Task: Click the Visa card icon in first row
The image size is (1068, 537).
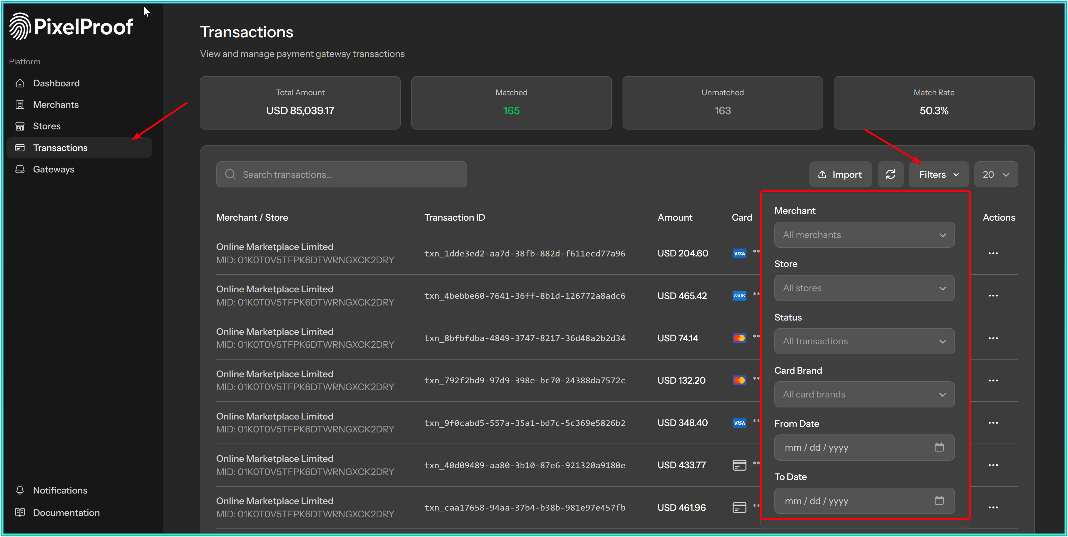Action: click(739, 254)
